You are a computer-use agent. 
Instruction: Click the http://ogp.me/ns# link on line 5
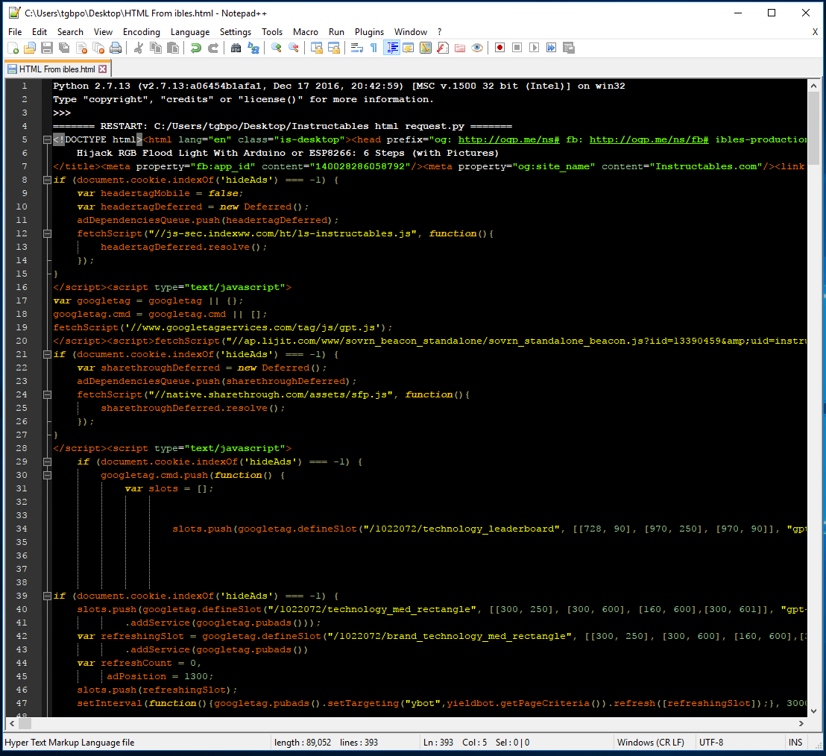[508, 139]
